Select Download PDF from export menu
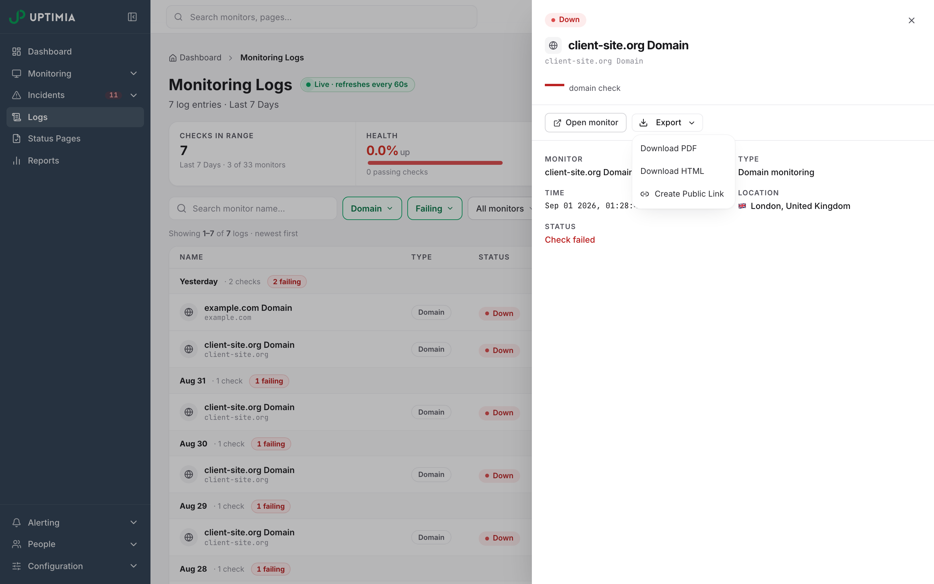The image size is (934, 584). [x=683, y=148]
